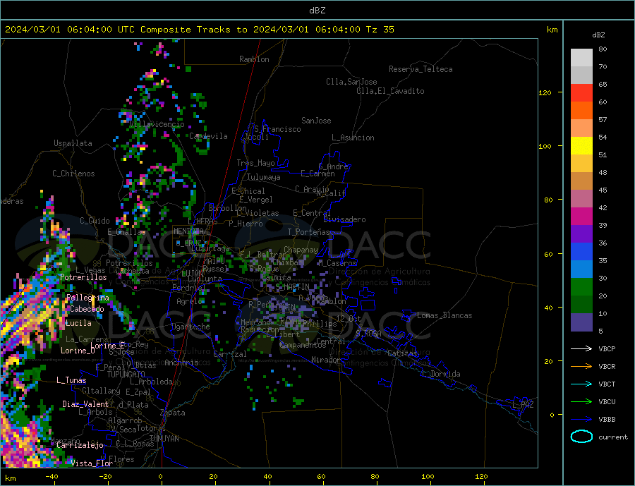Select the mauve swatch between 45 and 42
The height and width of the screenshot is (486, 635).
(x=581, y=198)
